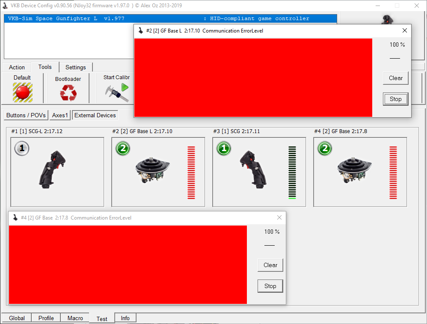Clear the #4 GF Base error graph
427x324 pixels.
point(270,265)
